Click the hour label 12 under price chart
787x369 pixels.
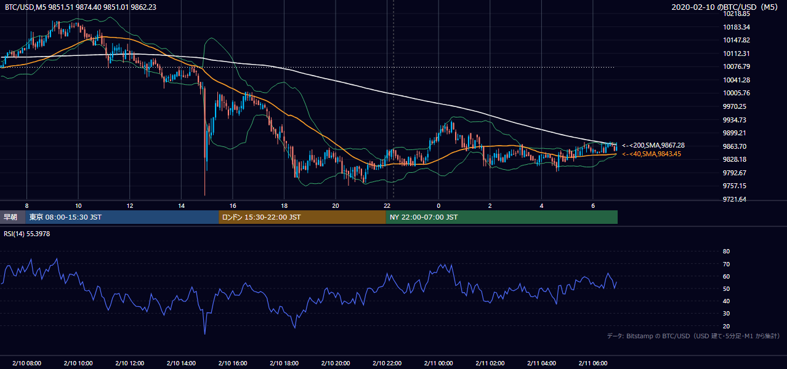pos(129,205)
